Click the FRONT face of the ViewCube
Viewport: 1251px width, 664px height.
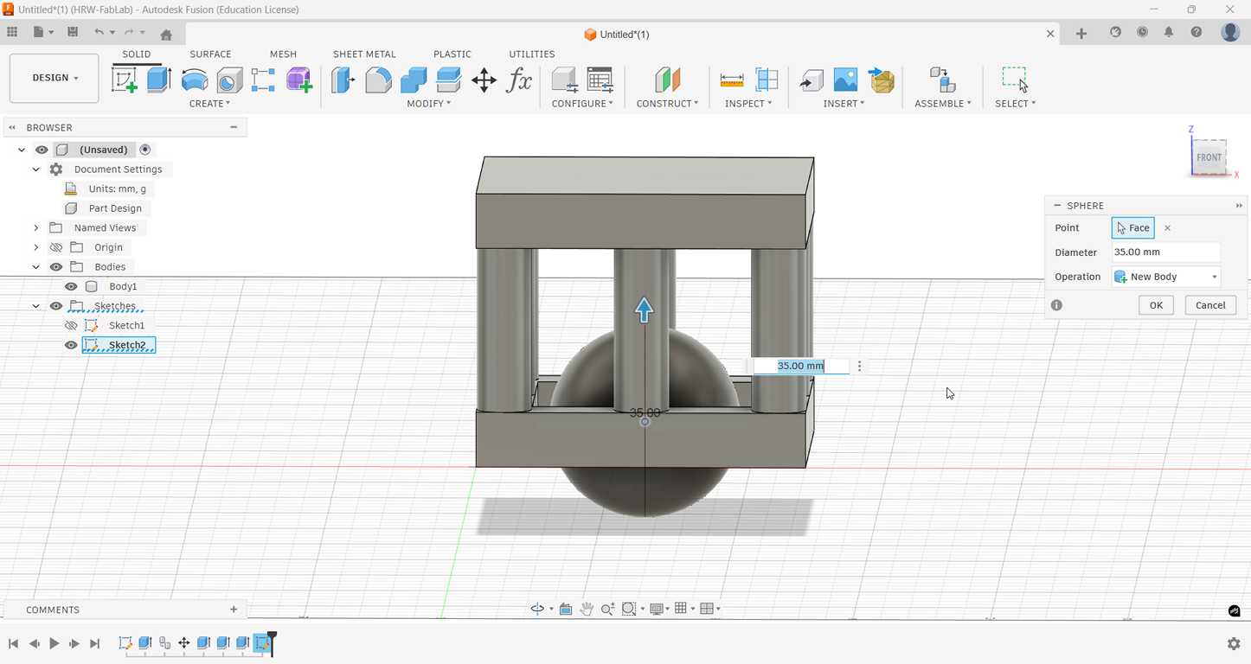(1208, 157)
